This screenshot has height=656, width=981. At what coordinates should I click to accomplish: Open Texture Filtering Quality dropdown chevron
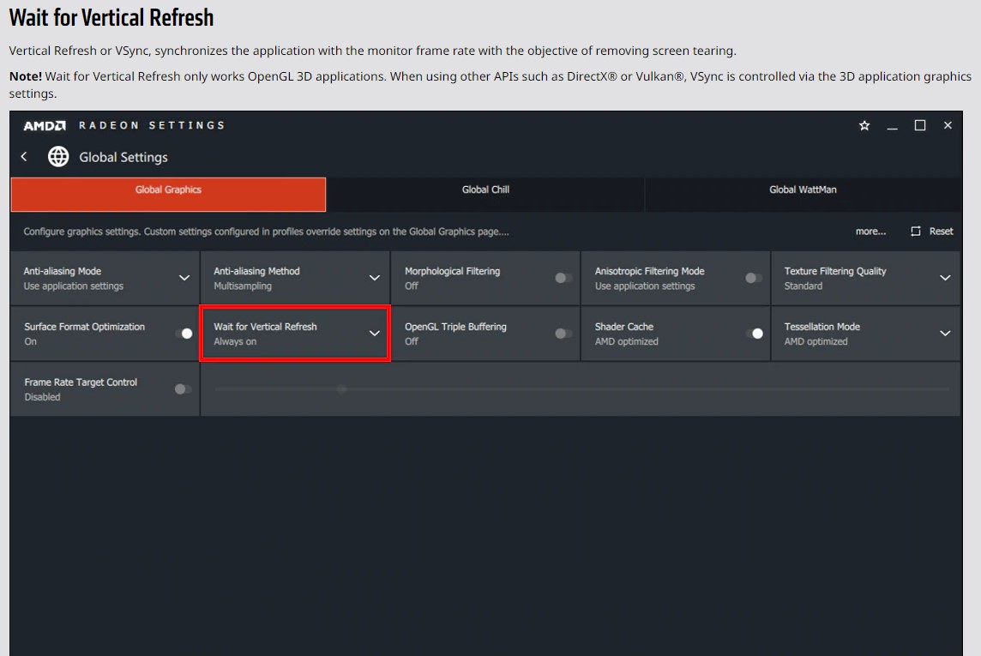click(x=945, y=278)
